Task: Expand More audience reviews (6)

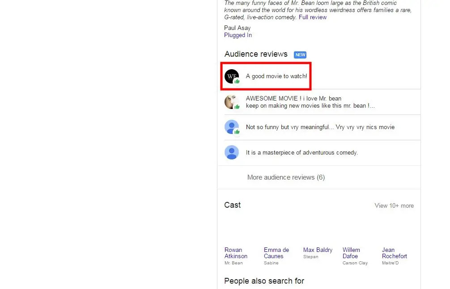Action: coord(286,177)
